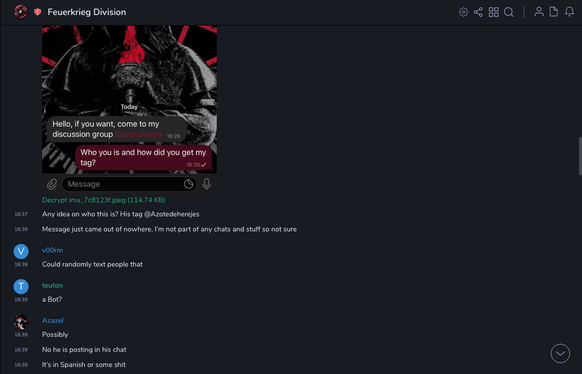Click the Azazel username
This screenshot has width=582, height=374.
(x=53, y=320)
